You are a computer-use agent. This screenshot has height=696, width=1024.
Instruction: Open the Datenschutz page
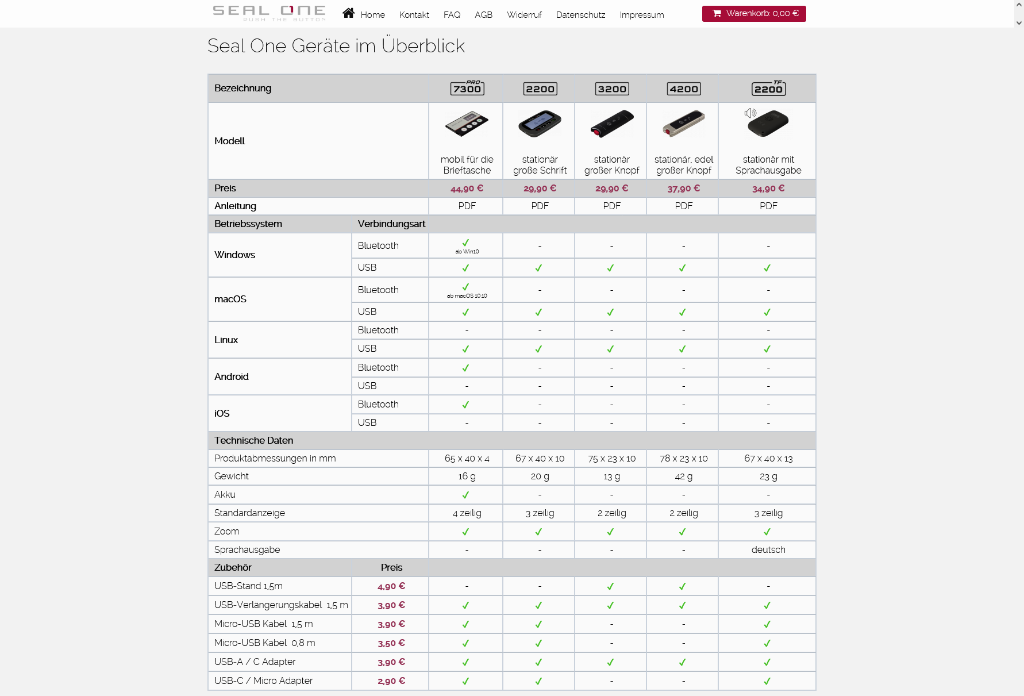pyautogui.click(x=580, y=15)
